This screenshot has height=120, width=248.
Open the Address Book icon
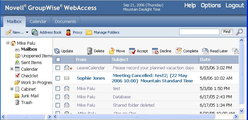[35, 32]
